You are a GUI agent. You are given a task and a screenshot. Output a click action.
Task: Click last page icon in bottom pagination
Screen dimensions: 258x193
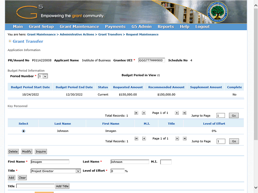coord(184,139)
